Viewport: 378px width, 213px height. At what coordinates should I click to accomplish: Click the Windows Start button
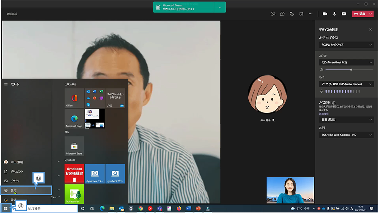[x=6, y=208]
